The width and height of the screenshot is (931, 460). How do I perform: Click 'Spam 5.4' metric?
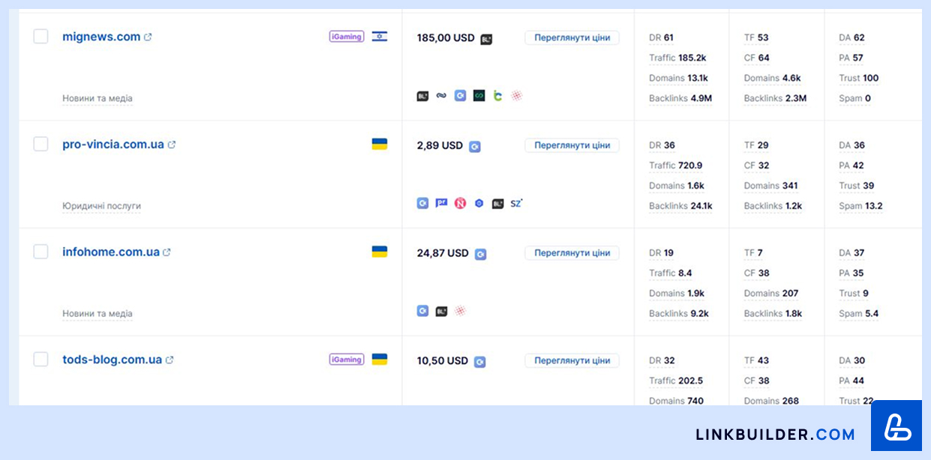(858, 314)
